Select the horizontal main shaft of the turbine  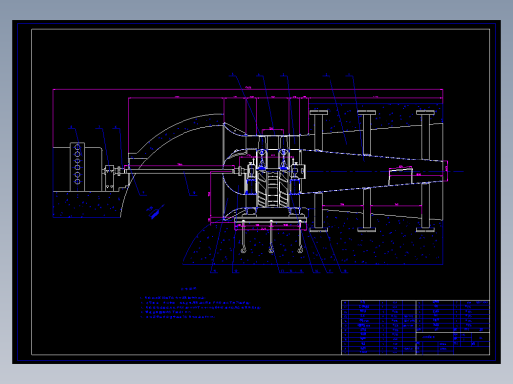pos(181,170)
